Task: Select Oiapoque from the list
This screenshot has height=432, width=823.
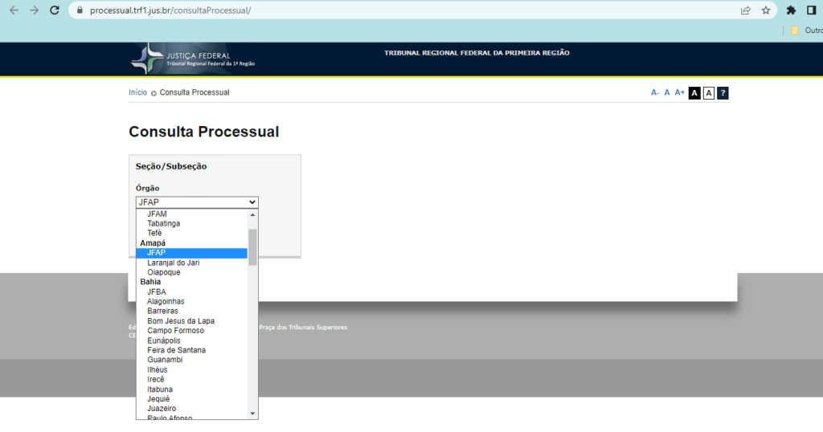Action: [164, 272]
